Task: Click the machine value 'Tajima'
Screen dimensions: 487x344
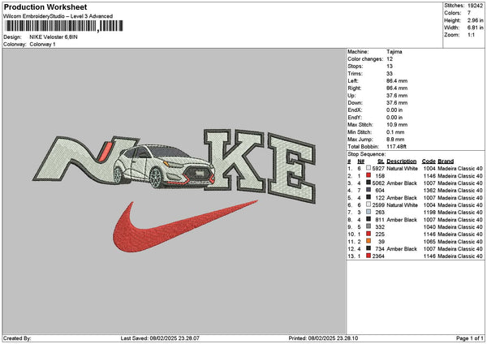Action: pos(394,52)
